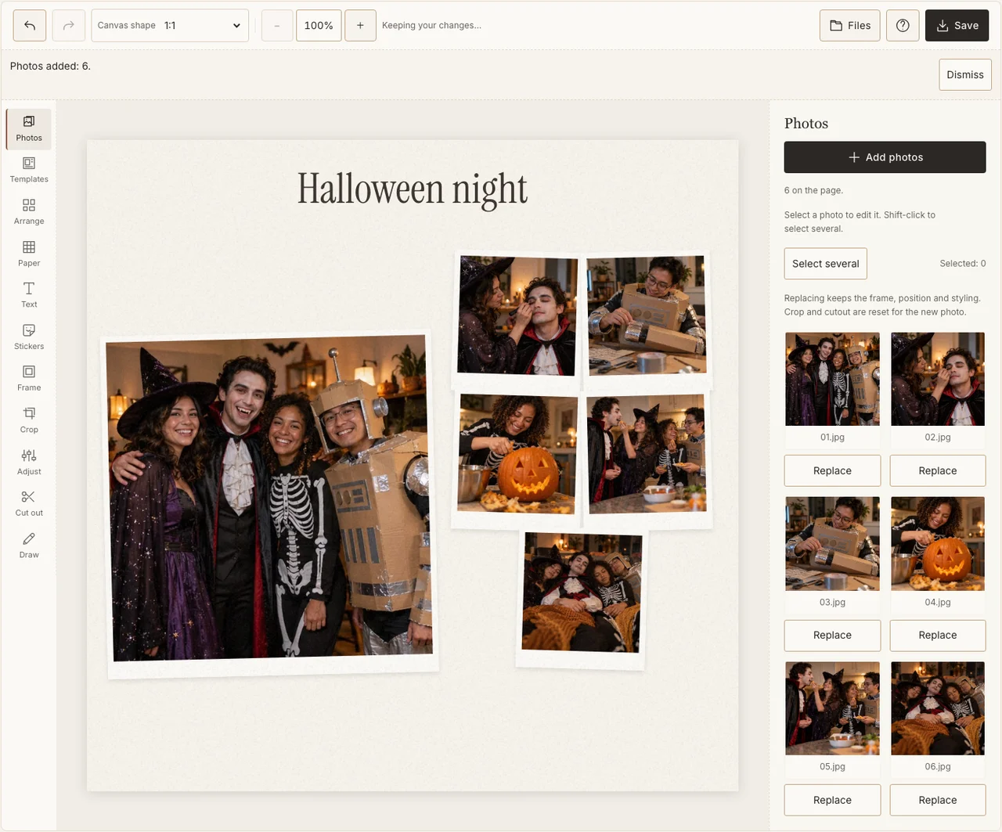1002x832 pixels.
Task: Select the 06.jpg thumbnail in panel
Action: click(x=938, y=709)
